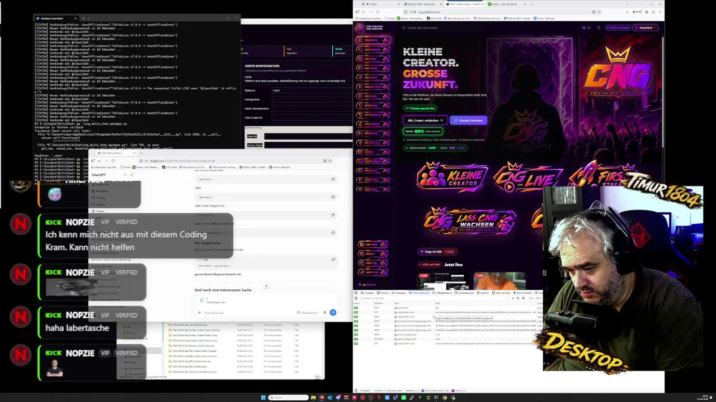Open the Plattform combo box showing twitch
The width and height of the screenshot is (716, 402).
pos(312,90)
